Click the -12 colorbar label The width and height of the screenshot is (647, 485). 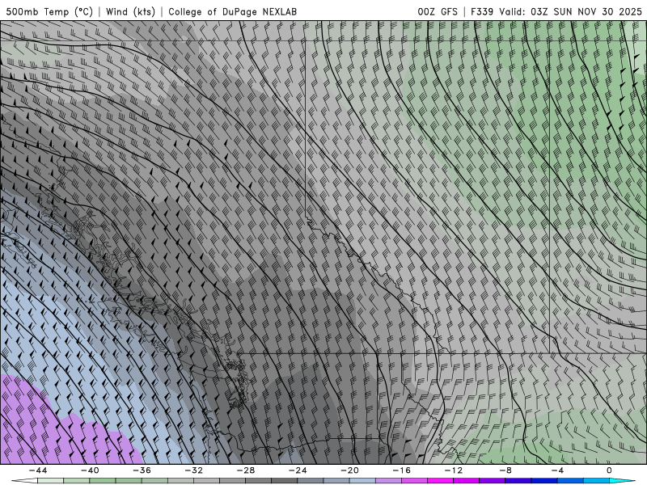click(454, 470)
